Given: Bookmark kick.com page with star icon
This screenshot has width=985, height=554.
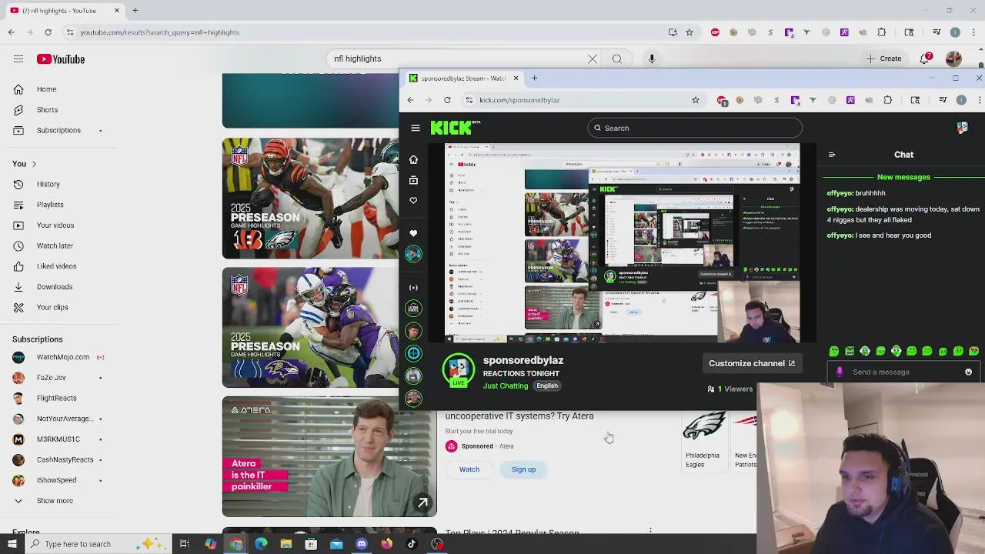Looking at the screenshot, I should pos(696,100).
